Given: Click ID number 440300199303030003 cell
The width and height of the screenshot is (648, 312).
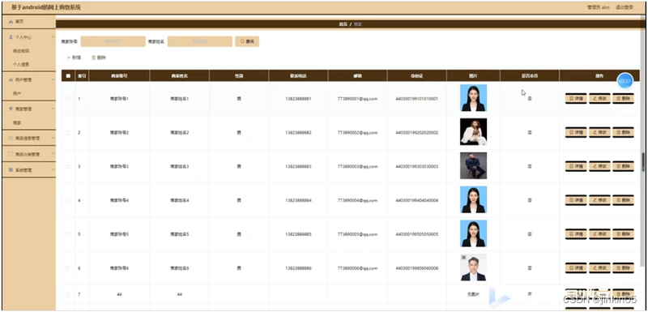Looking at the screenshot, I should click(416, 167).
